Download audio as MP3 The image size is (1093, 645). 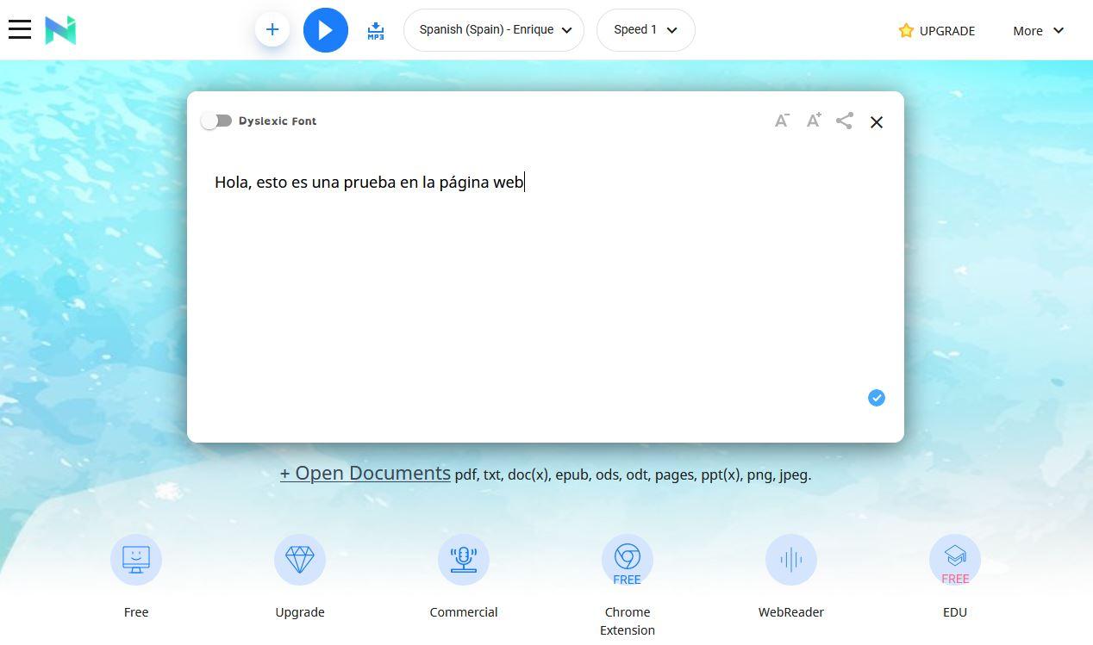(376, 31)
